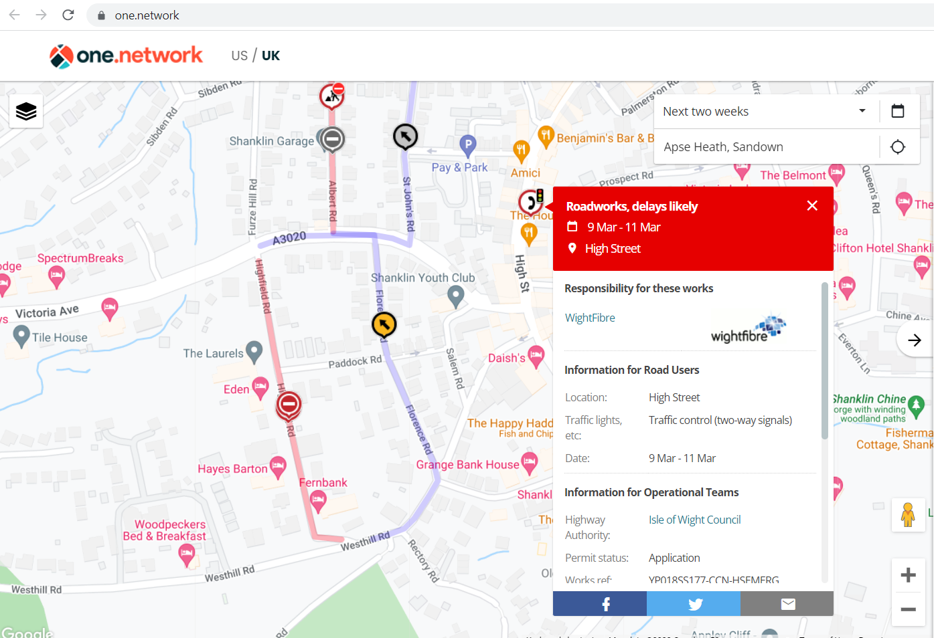Zoom in on the map
This screenshot has height=638, width=934.
click(908, 575)
